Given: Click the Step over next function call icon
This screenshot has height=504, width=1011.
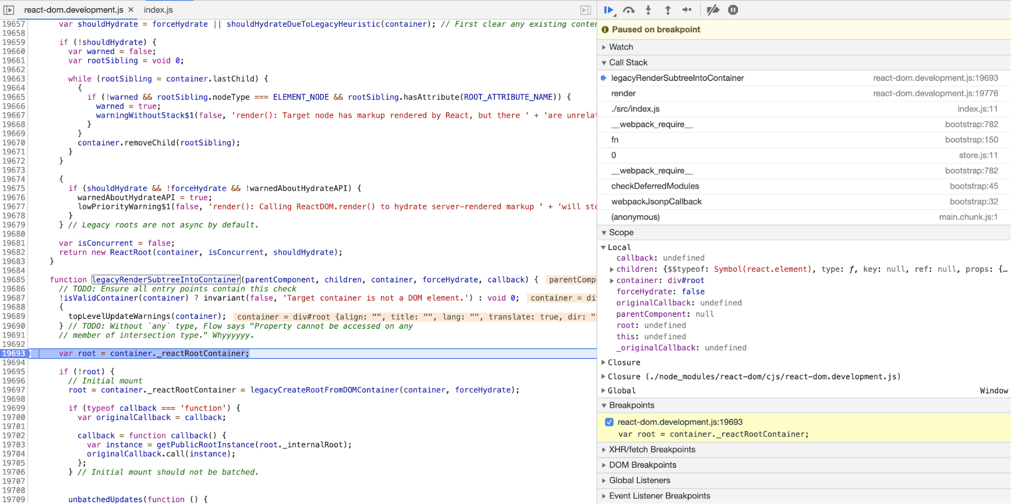Looking at the screenshot, I should click(628, 10).
